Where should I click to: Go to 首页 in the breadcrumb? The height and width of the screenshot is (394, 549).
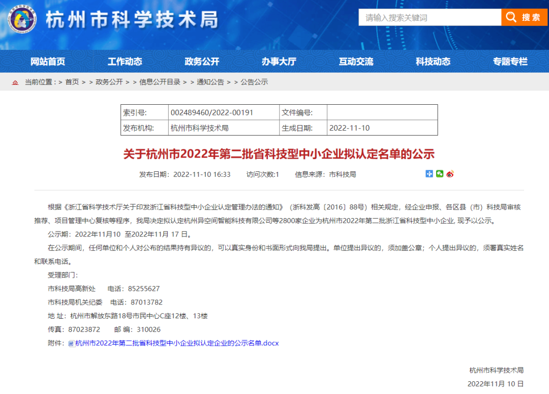(x=72, y=82)
